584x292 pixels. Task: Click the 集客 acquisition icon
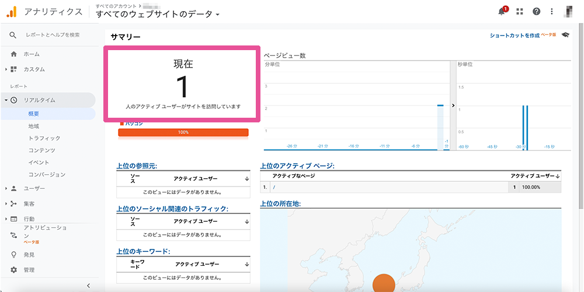14,203
